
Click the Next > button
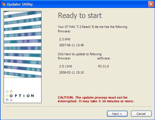tap(117, 114)
